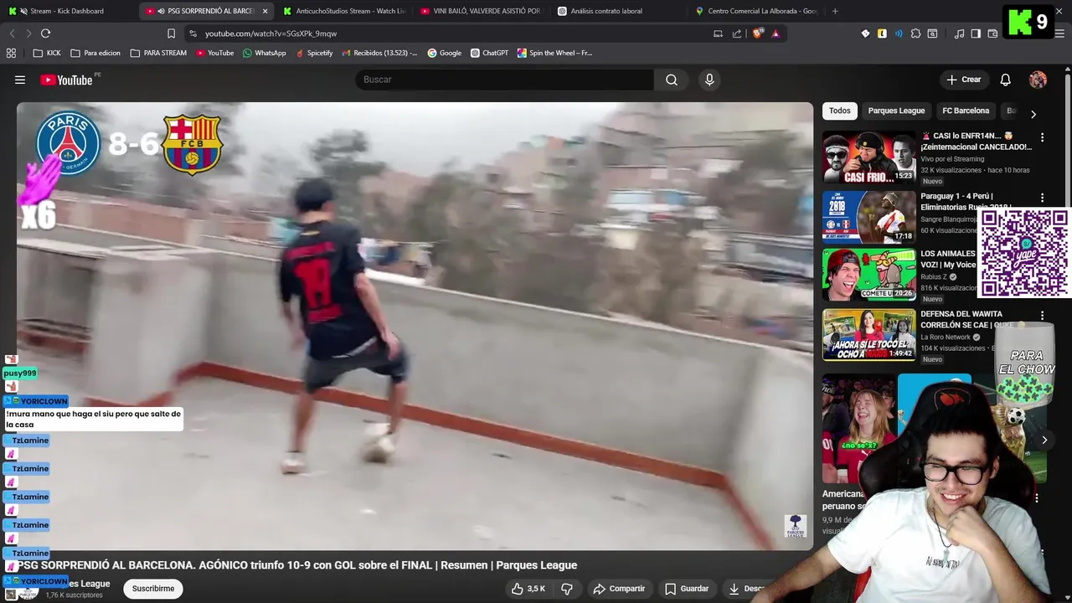Subscribe with the Suscribirme button
The width and height of the screenshot is (1072, 603).
click(x=153, y=589)
